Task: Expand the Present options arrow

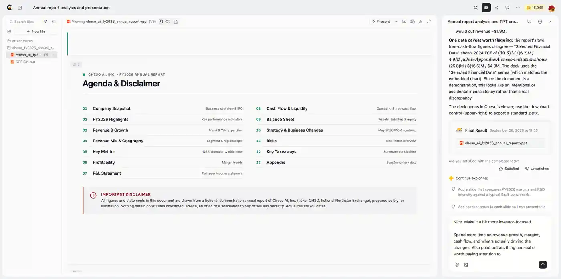Action: 396,22
